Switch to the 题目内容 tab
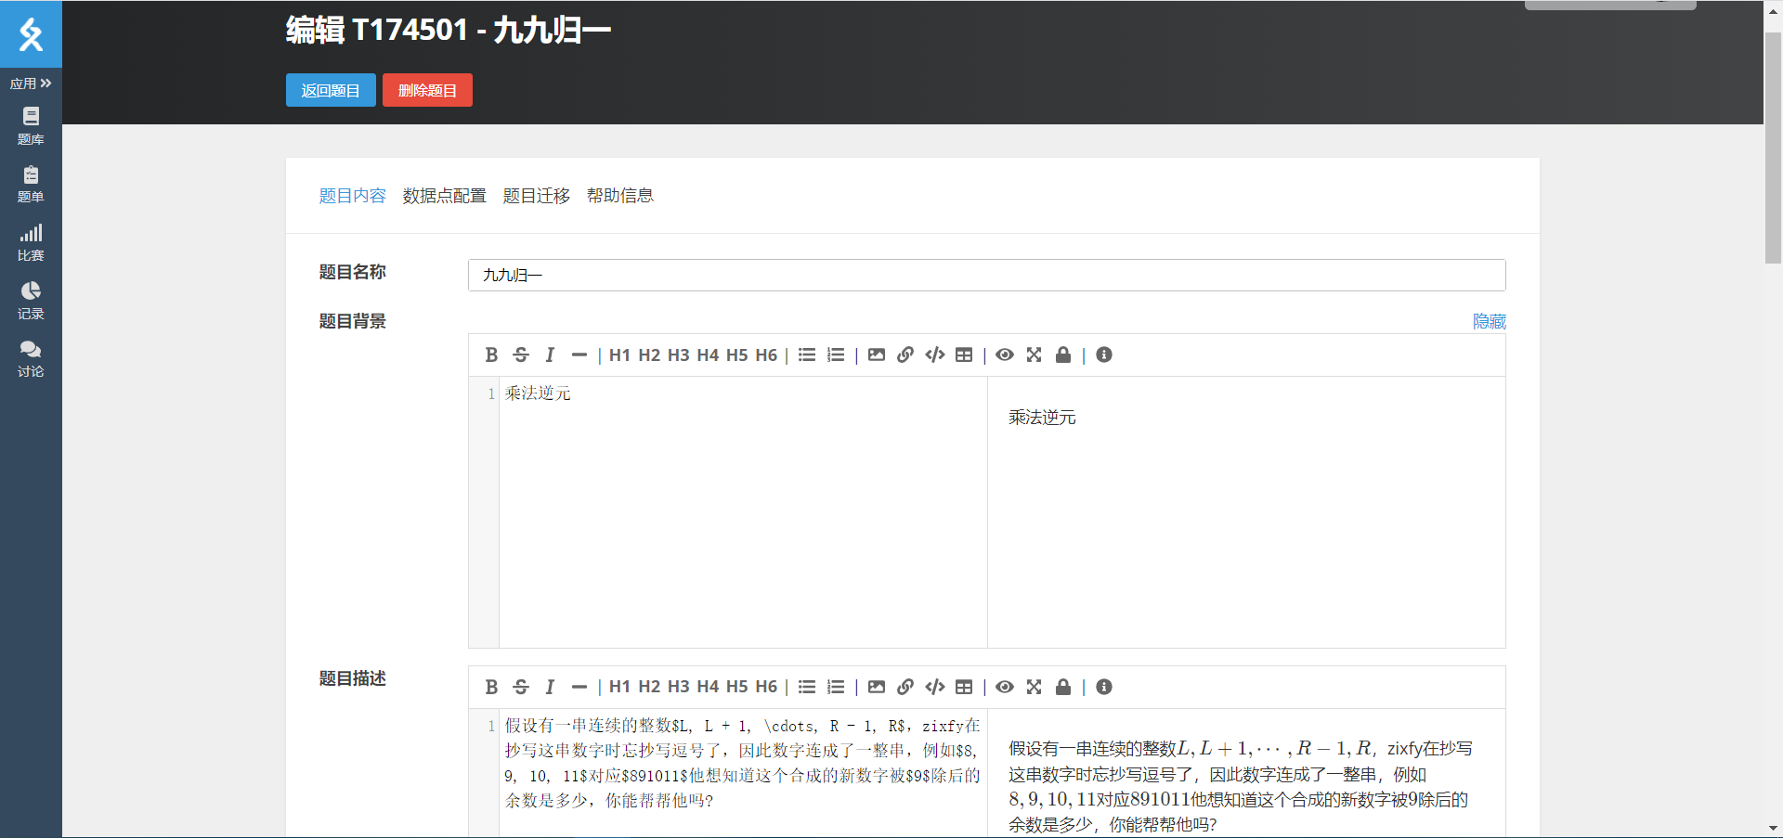1783x838 pixels. pyautogui.click(x=353, y=196)
